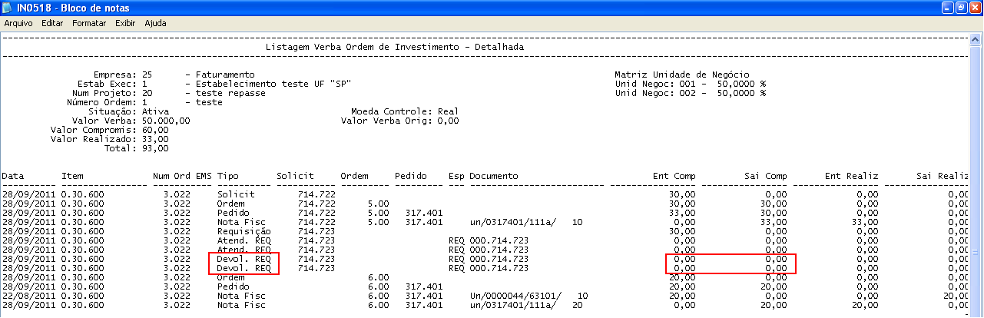Viewport: 984px width, 318px height.
Task: Click the 'Pedido' column header
Action: [411, 177]
